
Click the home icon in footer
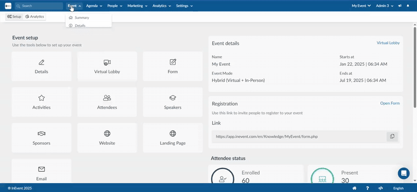pos(354,188)
